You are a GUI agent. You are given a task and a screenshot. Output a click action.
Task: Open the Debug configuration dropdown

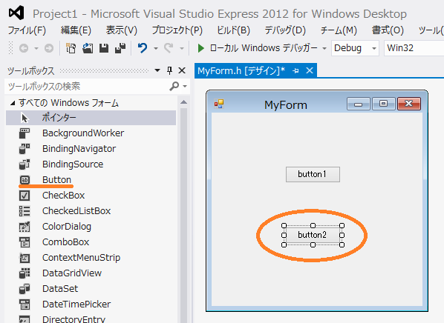coord(355,48)
